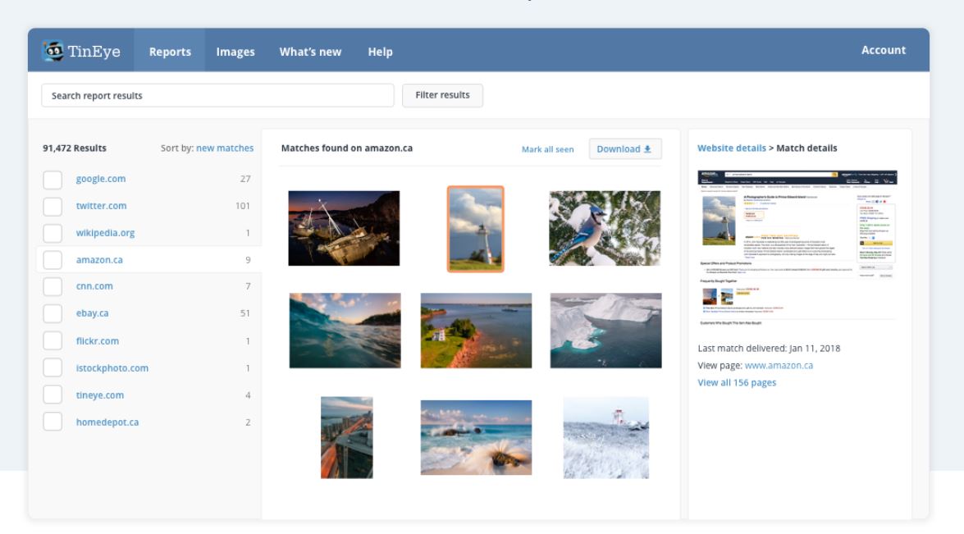964x534 pixels.
Task: Select the ocean wave thumbnail
Action: pyautogui.click(x=345, y=331)
